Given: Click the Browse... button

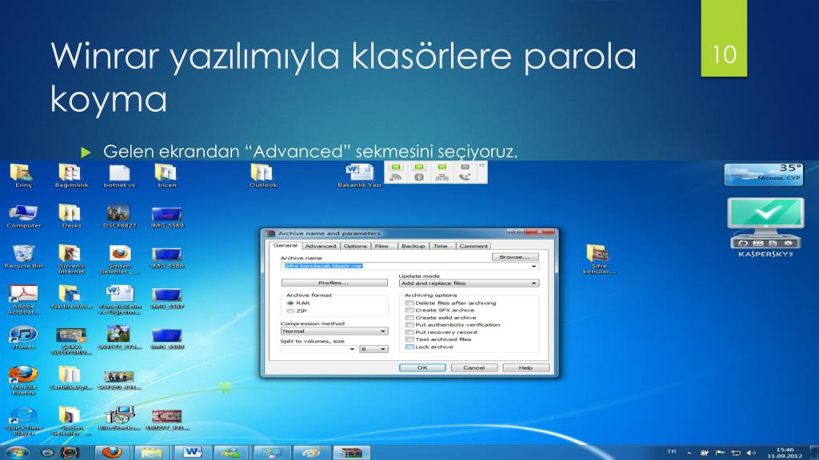Looking at the screenshot, I should tap(515, 257).
